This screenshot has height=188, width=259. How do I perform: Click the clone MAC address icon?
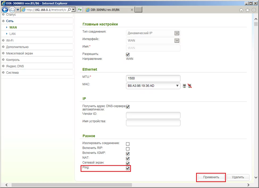pos(185,86)
